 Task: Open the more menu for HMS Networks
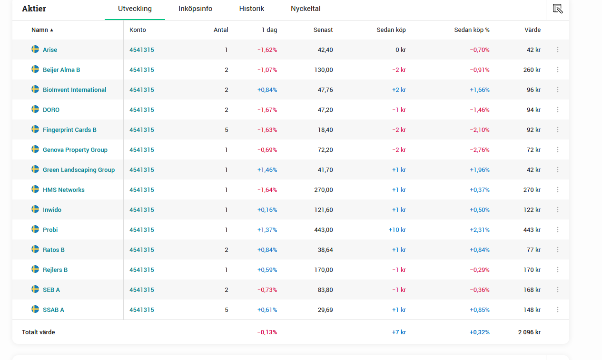558,190
